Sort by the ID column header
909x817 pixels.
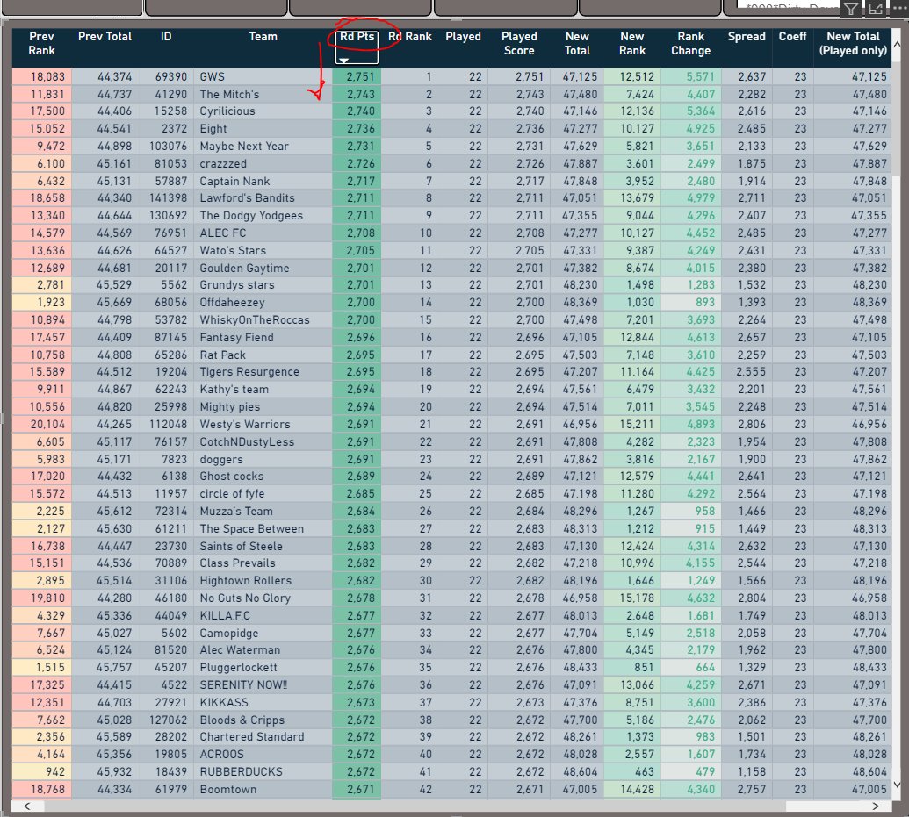(166, 36)
